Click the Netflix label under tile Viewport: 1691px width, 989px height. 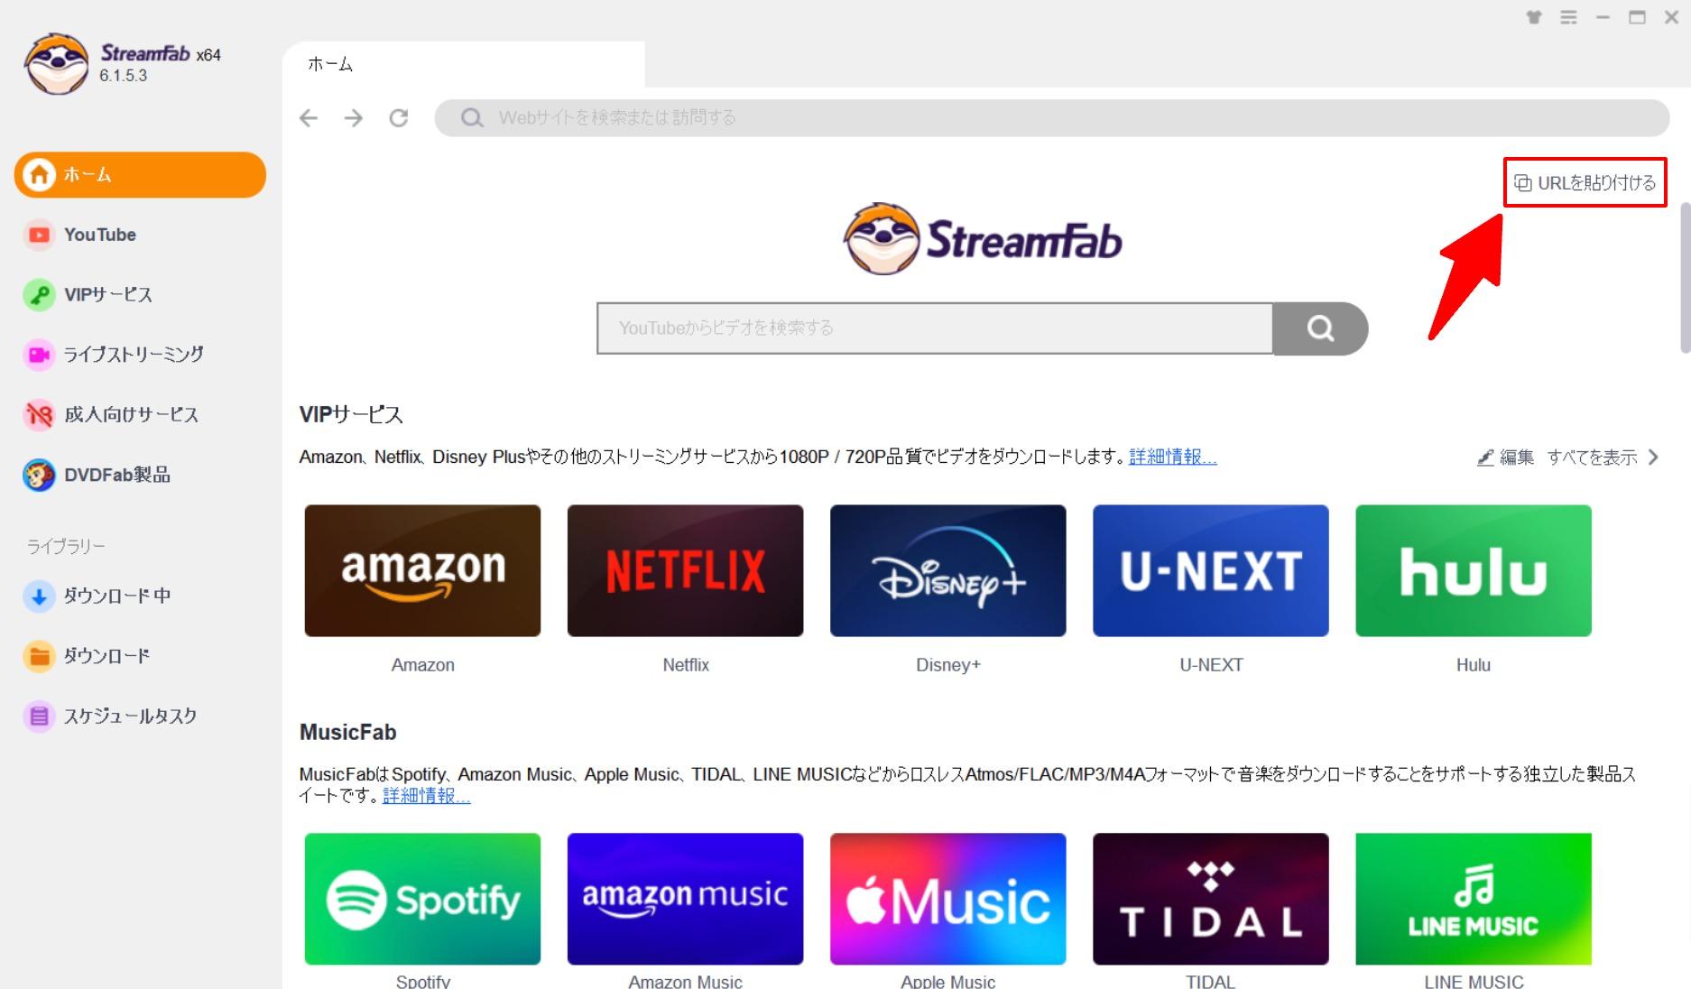click(x=686, y=665)
